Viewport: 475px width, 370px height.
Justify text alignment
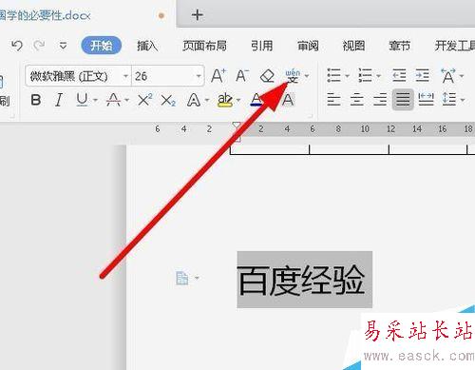pyautogui.click(x=403, y=100)
